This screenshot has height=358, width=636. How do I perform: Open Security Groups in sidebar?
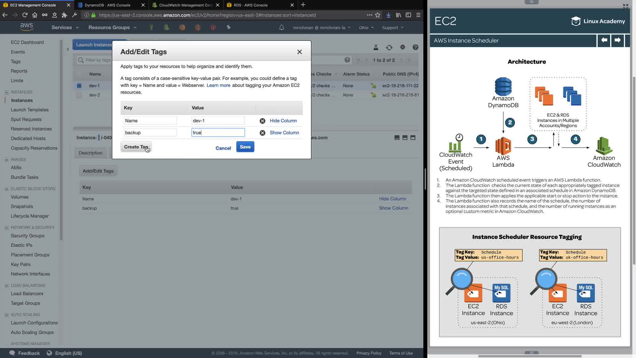coord(27,236)
